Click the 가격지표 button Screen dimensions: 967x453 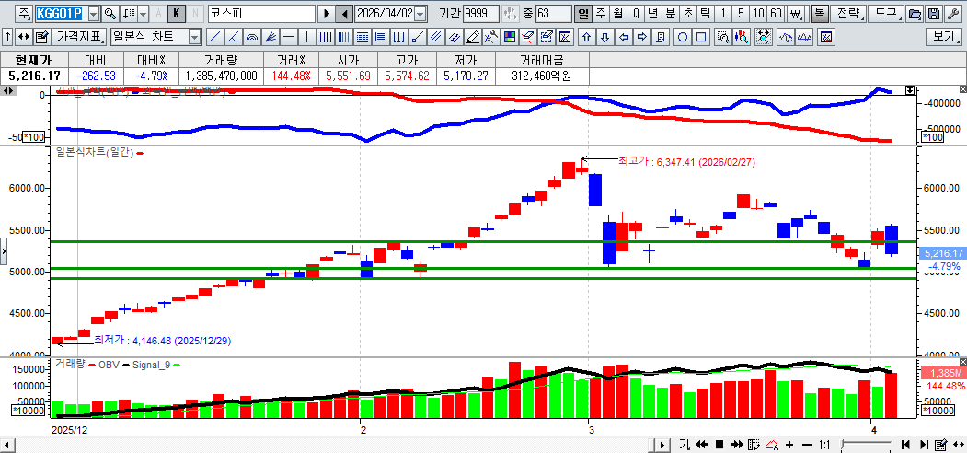click(80, 37)
